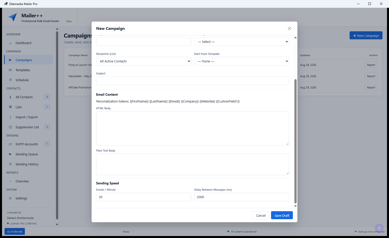The width and height of the screenshot is (389, 238).
Task: Click the All Contacts person icon
Action: coord(10,97)
